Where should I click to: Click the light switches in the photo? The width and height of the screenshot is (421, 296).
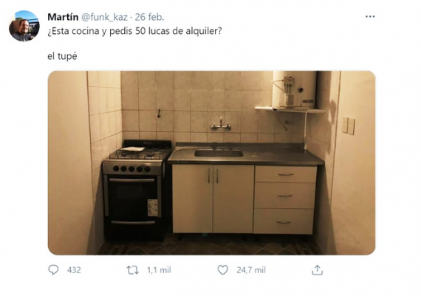349,125
